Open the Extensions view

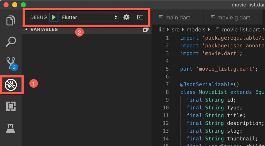[x=11, y=106]
